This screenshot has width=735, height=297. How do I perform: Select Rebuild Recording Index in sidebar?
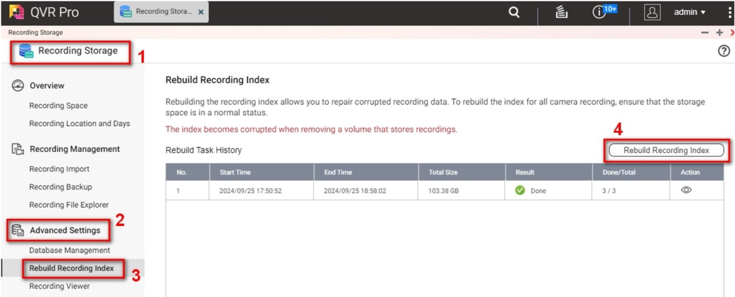point(71,268)
